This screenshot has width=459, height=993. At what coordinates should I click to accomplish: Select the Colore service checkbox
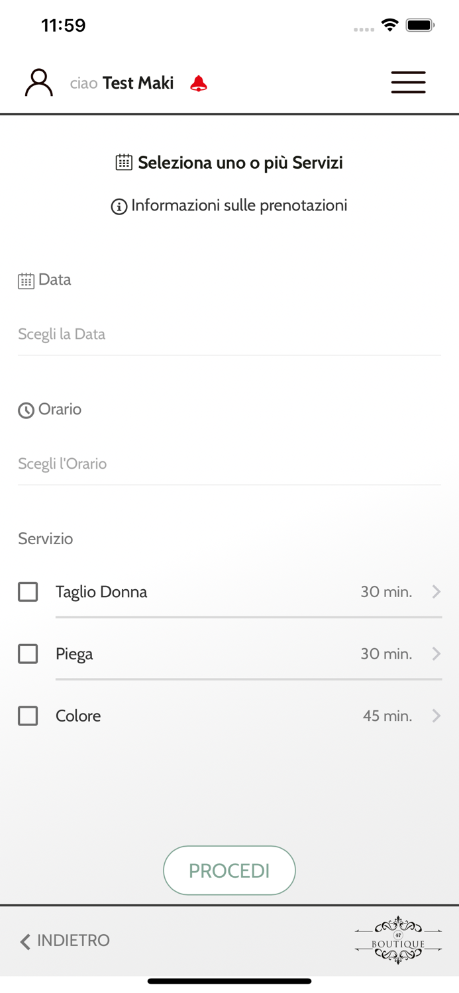point(28,716)
